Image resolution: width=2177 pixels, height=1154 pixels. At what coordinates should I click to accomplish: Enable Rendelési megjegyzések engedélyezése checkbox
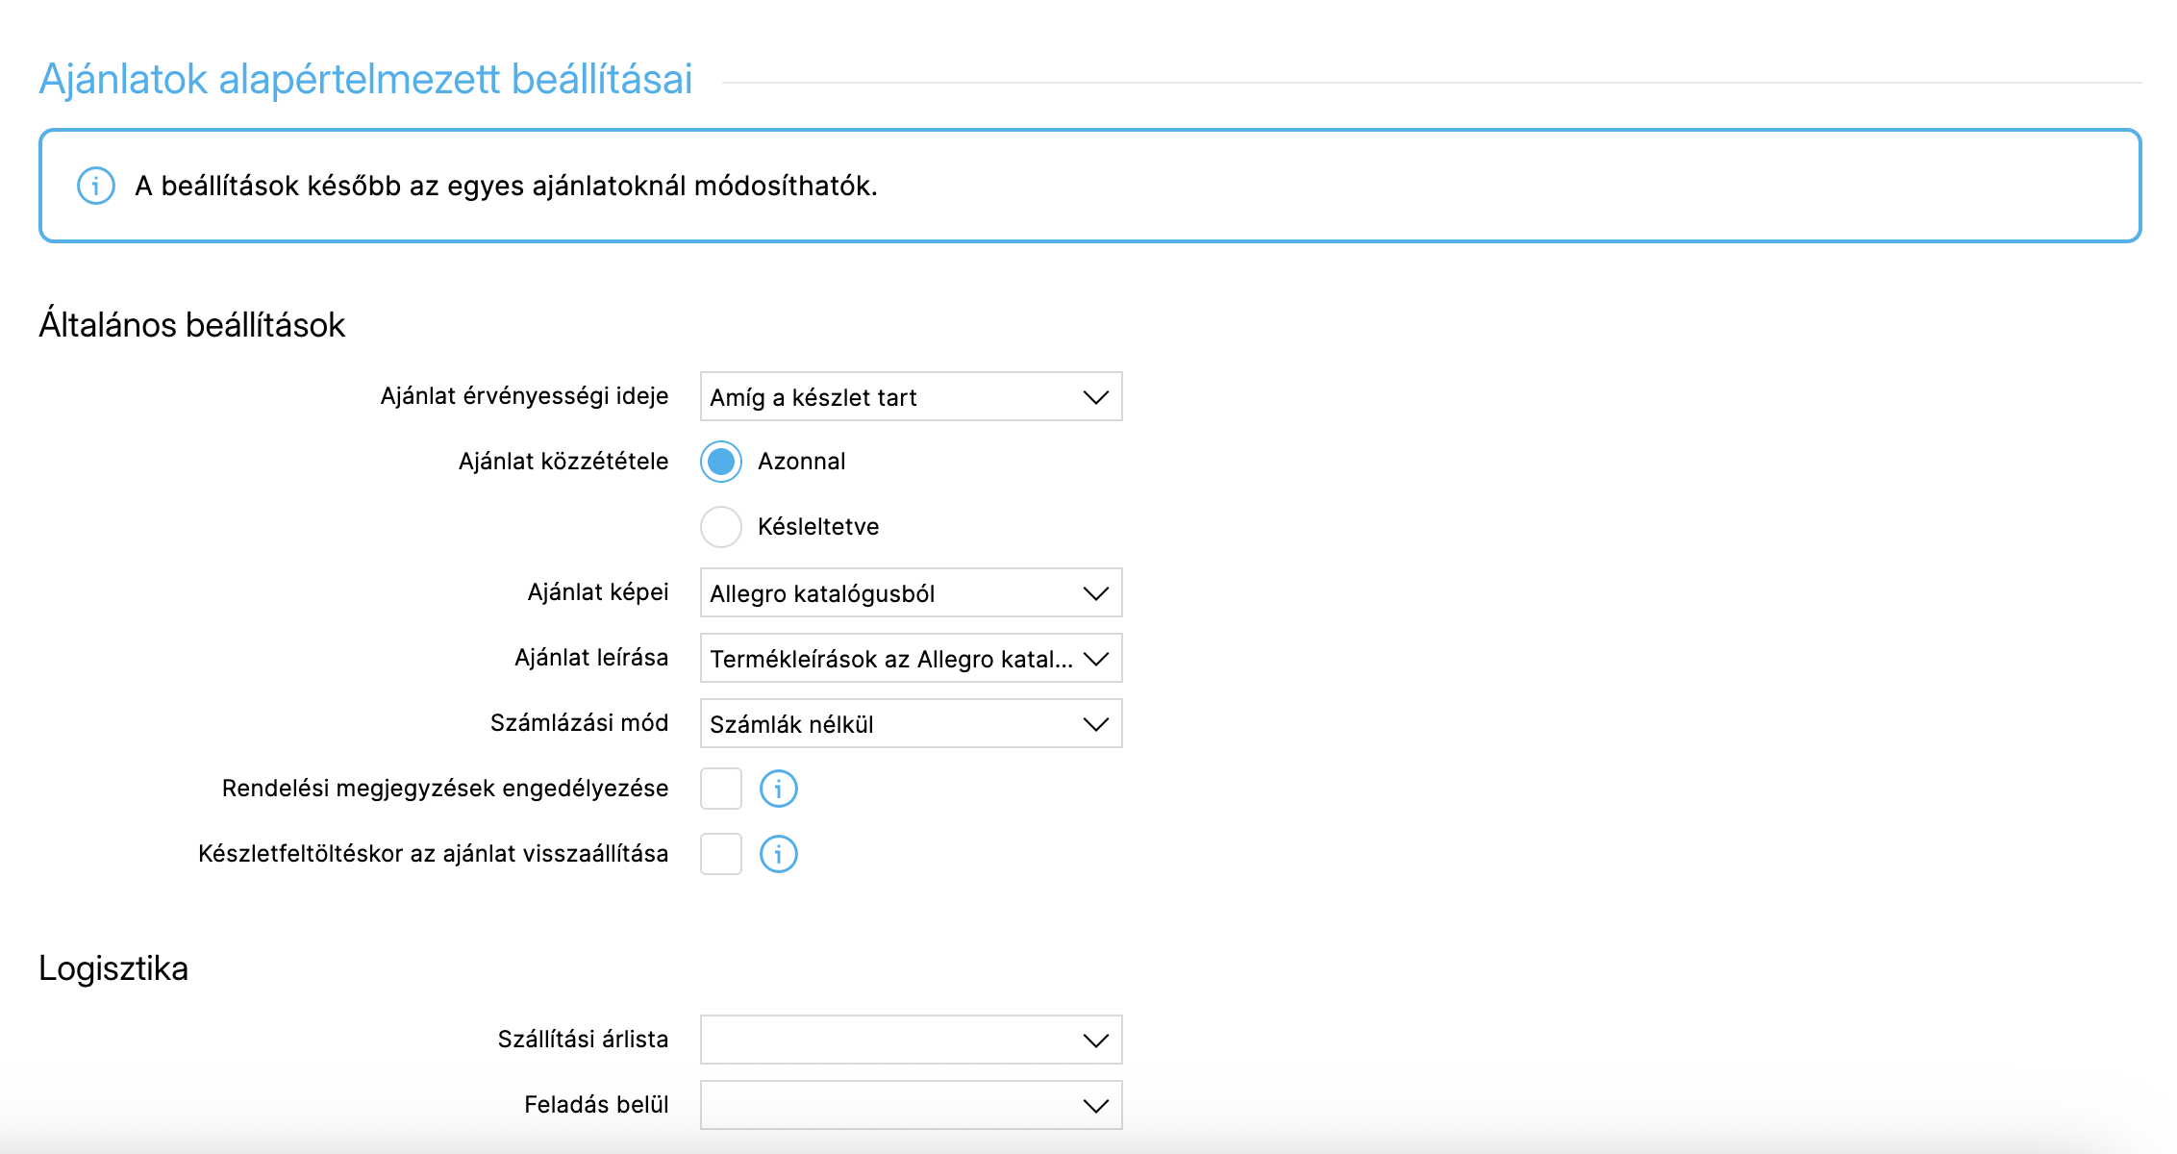pyautogui.click(x=721, y=789)
